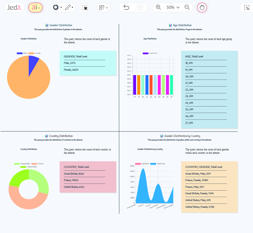Viewport: 253px width, 233px height.
Task: Open the Jeda main menu
Action: [14, 8]
